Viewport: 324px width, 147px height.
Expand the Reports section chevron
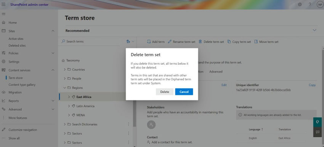pyautogui.click(x=53, y=101)
